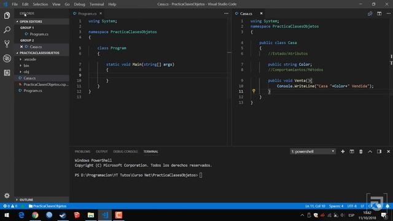The width and height of the screenshot is (393, 221).
Task: Open changes icon in Casa.cs editor toolbar
Action: 370,14
